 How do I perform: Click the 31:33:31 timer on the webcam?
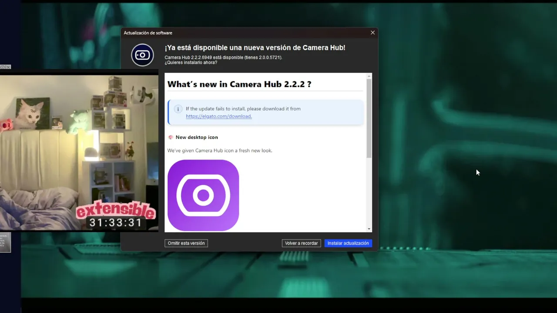pos(116,223)
